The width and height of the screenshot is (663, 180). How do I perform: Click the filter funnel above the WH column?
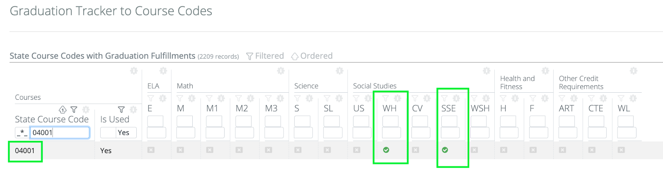coord(385,98)
